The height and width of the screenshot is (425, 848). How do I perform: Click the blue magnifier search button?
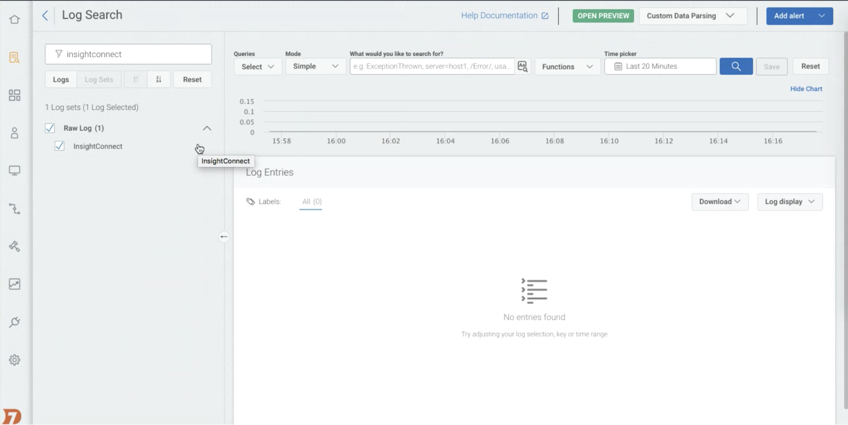tap(736, 67)
